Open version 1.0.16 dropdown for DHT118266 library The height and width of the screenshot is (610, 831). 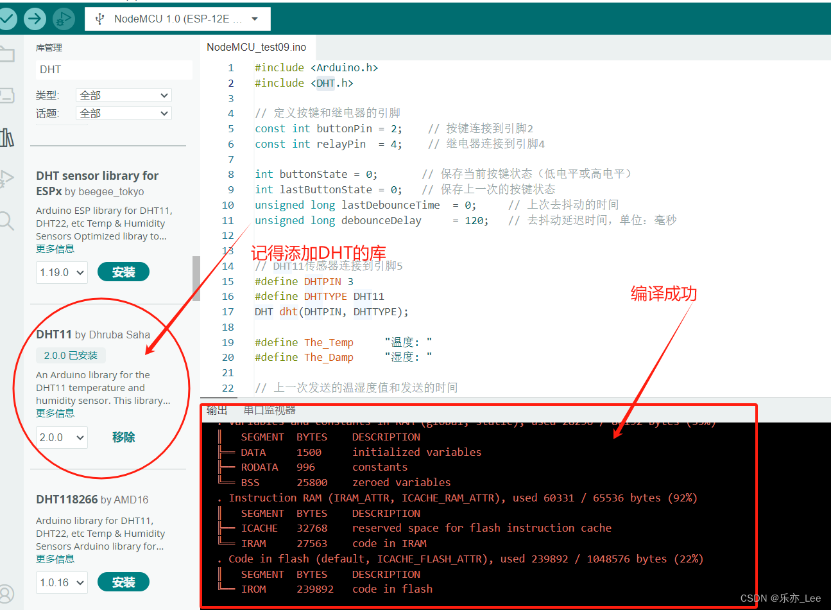tap(62, 582)
